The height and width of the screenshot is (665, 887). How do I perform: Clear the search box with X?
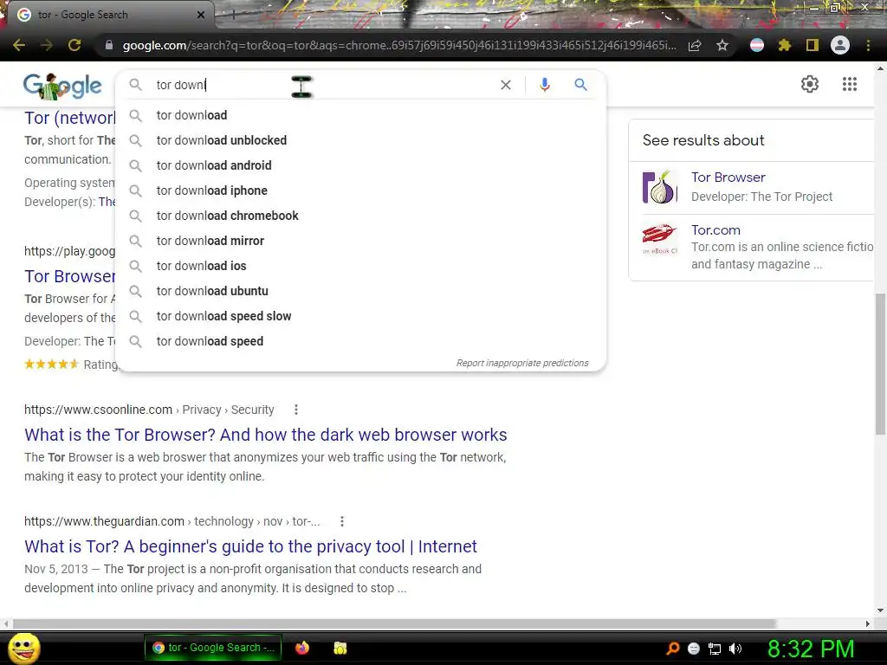click(x=506, y=85)
